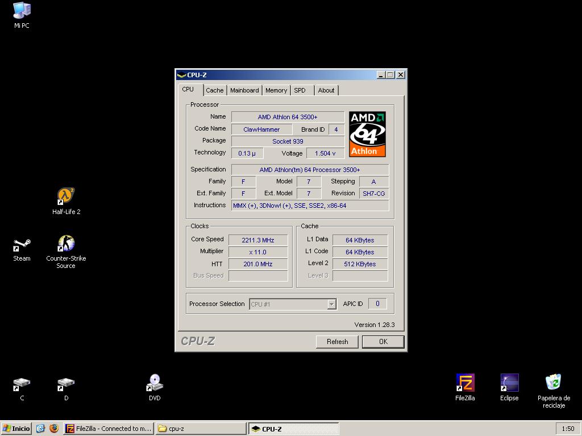Click the x 11.0 multiplier value
Image resolution: width=582 pixels, height=436 pixels.
258,252
